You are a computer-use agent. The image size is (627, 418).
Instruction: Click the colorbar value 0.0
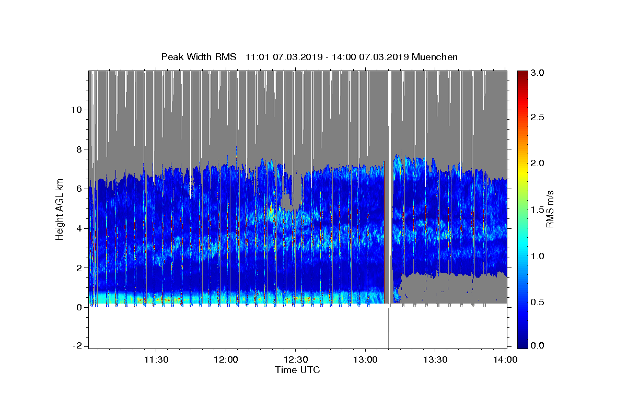(x=538, y=345)
